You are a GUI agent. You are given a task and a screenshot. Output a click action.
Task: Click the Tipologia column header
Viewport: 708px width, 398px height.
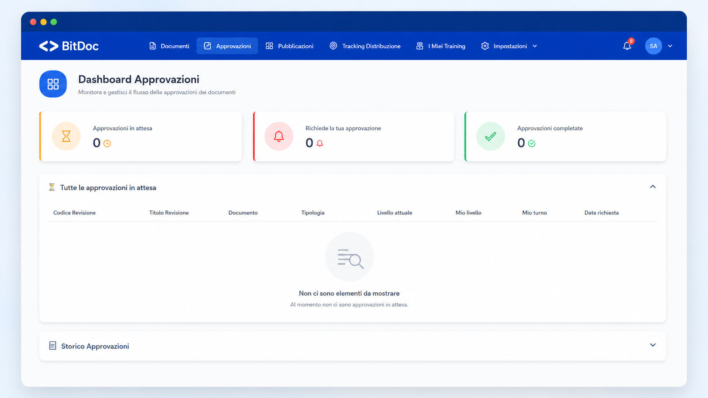point(313,213)
